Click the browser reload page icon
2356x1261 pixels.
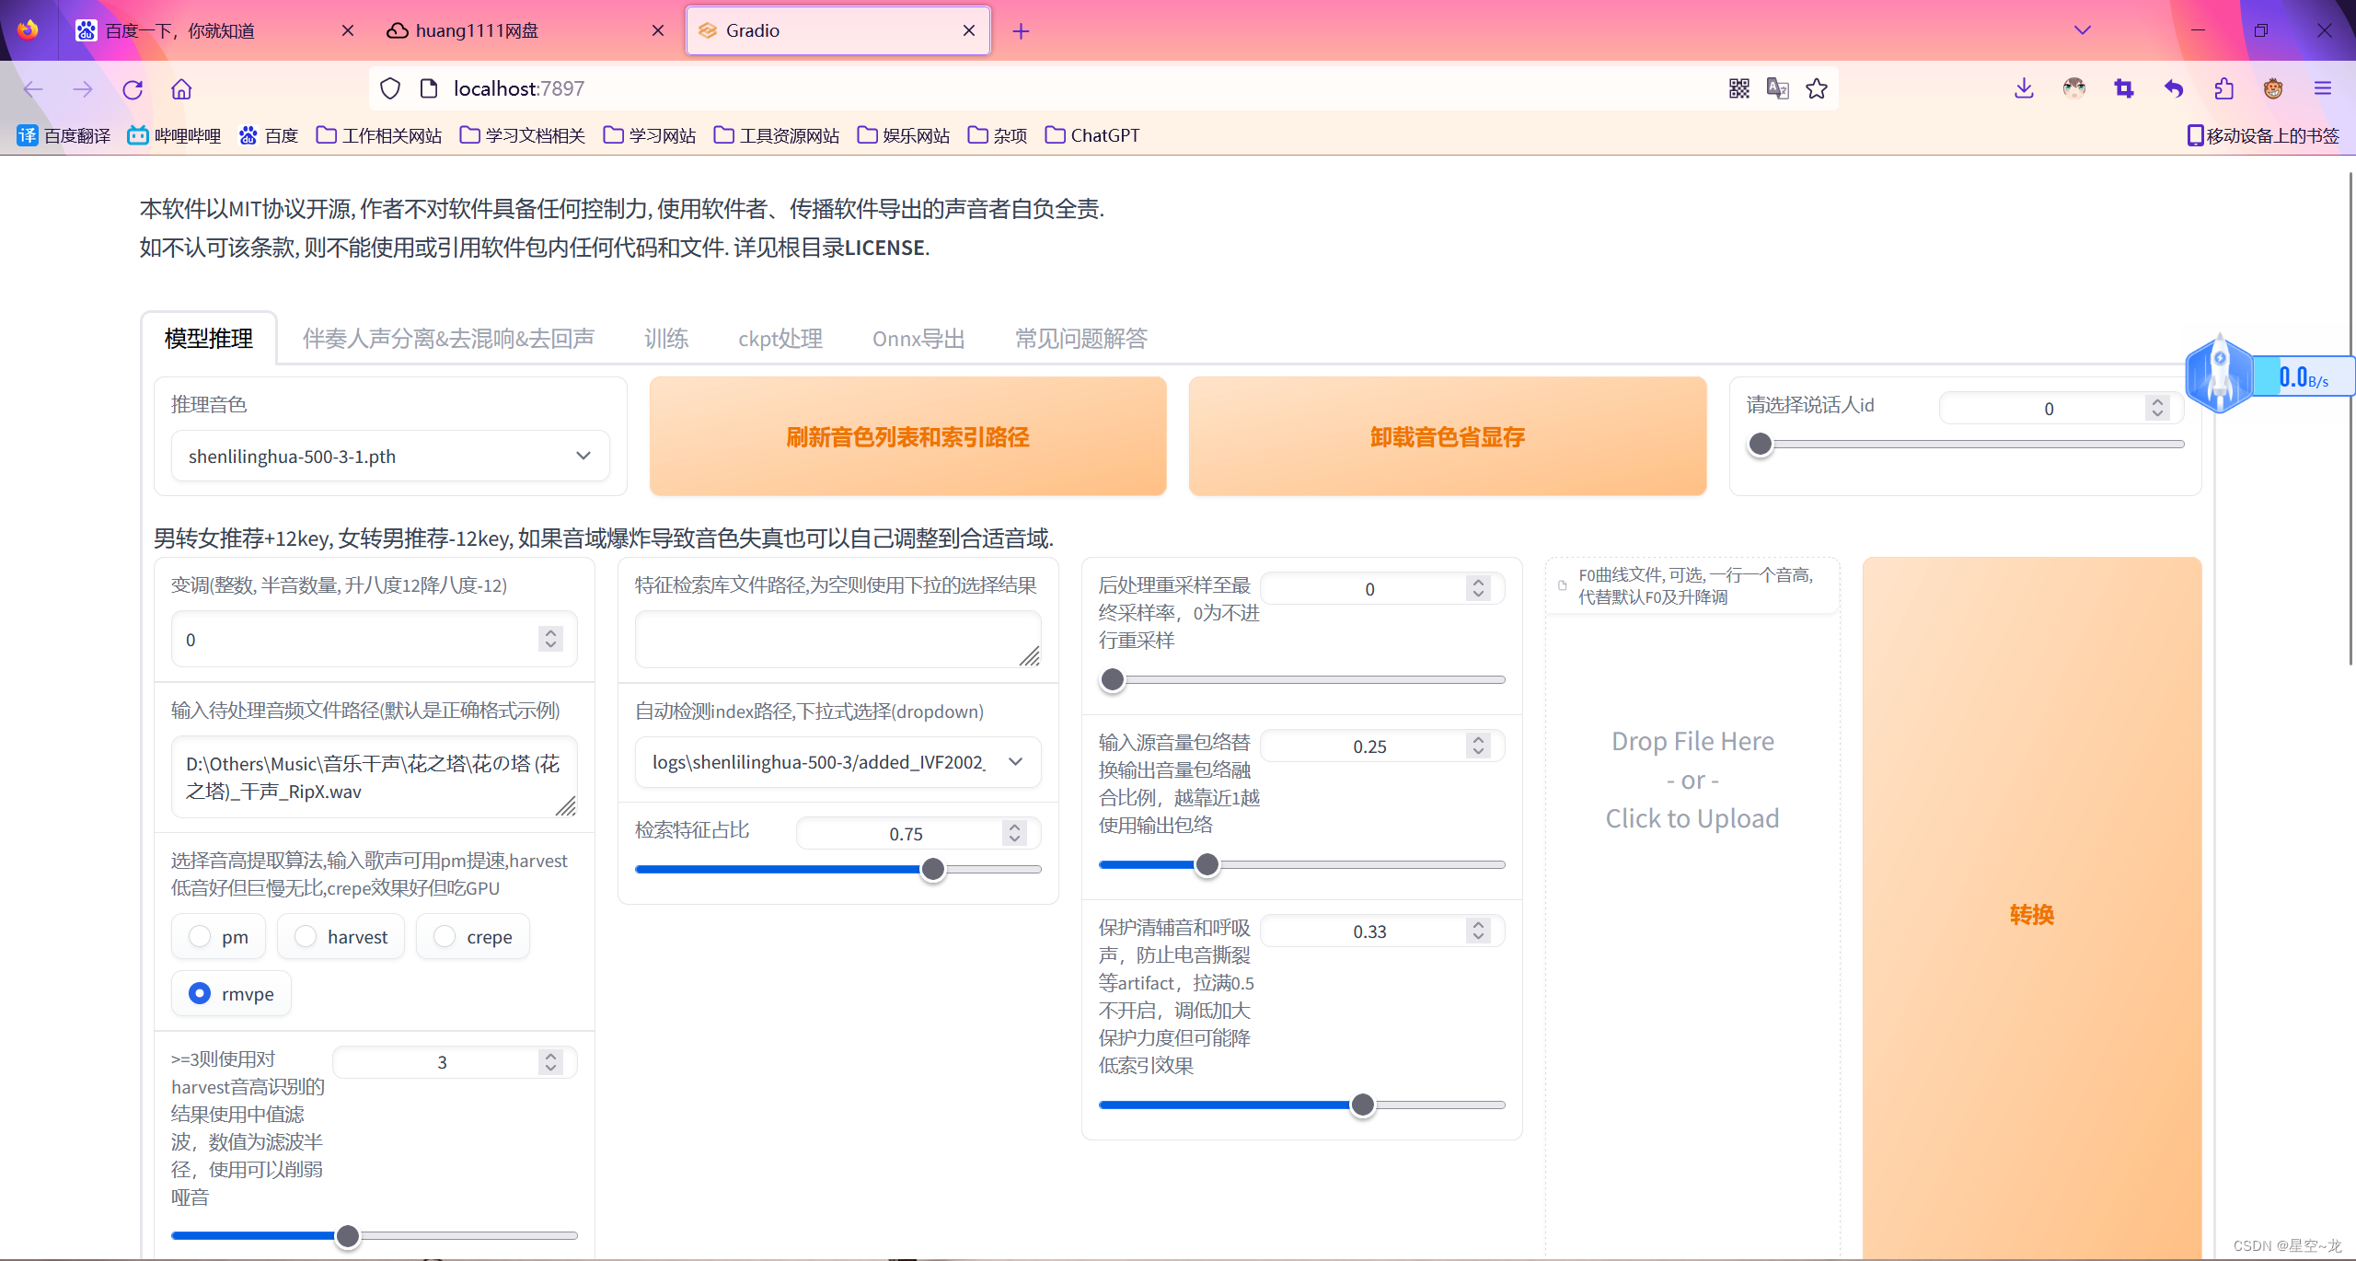133,89
